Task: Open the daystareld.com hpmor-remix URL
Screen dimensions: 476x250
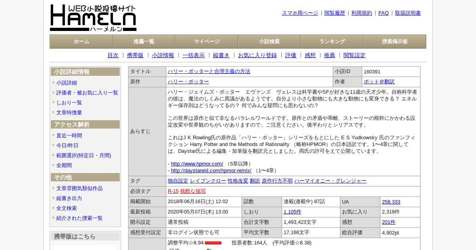Action: 211,171
